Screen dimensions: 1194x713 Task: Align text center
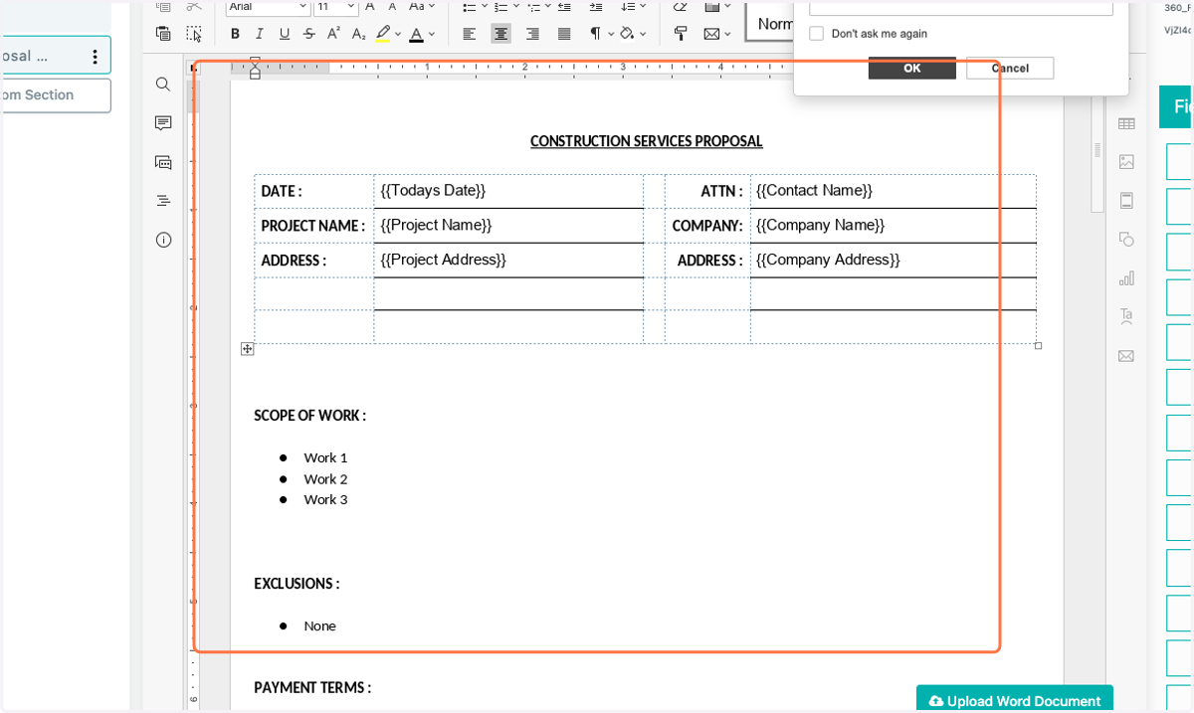[x=501, y=34]
